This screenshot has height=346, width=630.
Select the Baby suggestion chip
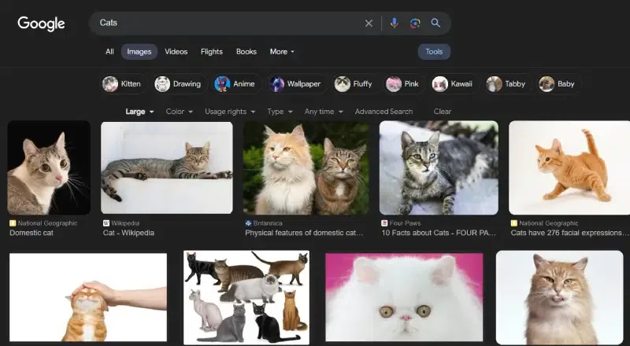[x=558, y=84]
